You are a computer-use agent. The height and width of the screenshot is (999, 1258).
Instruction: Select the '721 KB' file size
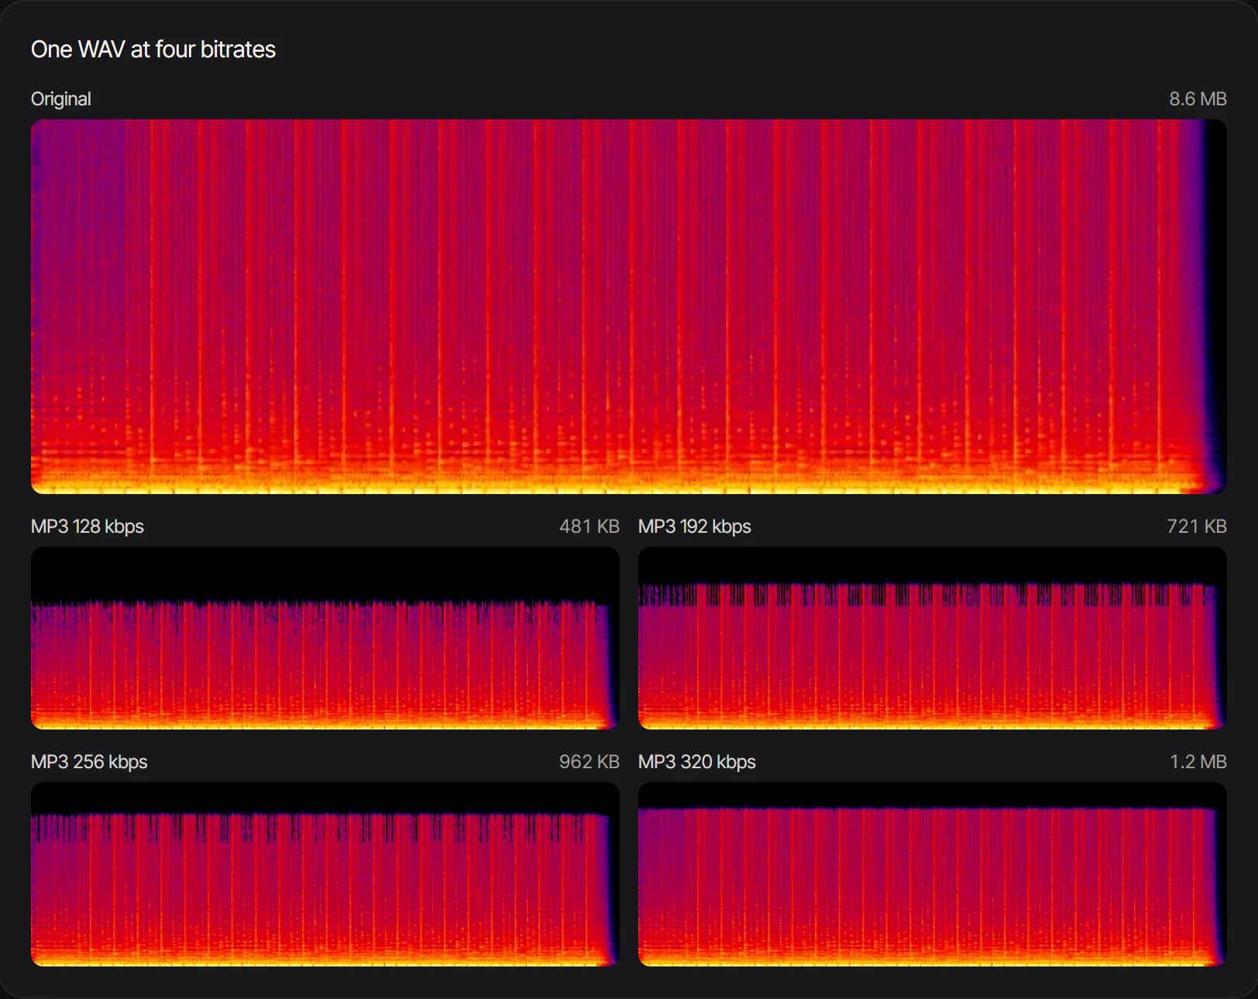1197,527
